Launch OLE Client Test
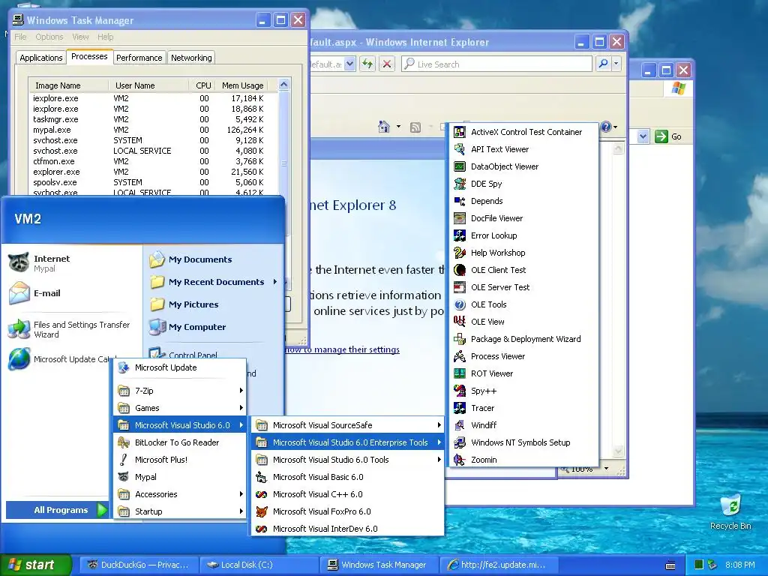The image size is (768, 576). 523,270
